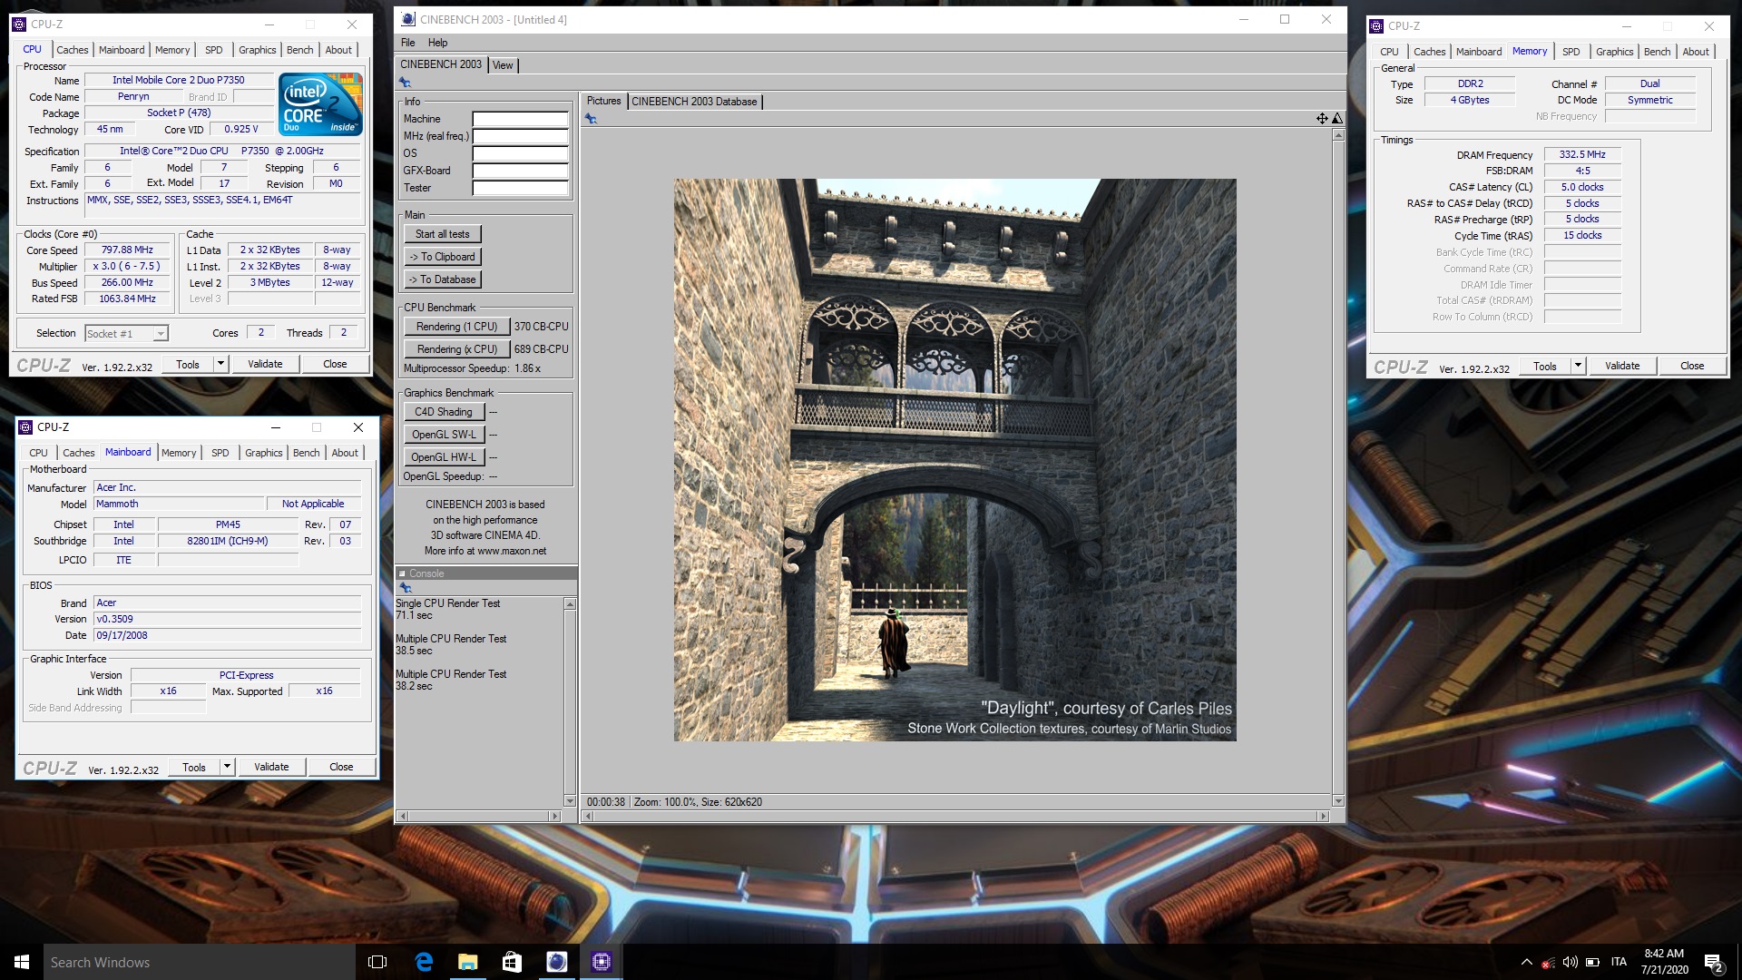This screenshot has width=1742, height=980.
Task: Click Close button in CPU-Z Mainboard window
Action: pos(341,767)
